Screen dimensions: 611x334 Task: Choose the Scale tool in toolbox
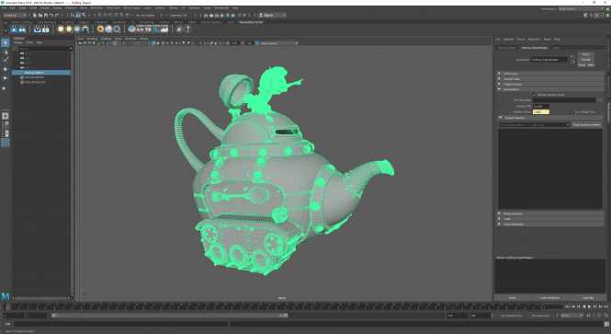point(6,87)
